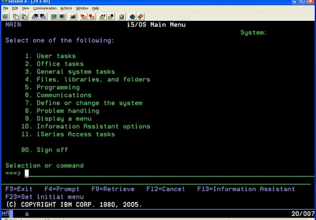The height and width of the screenshot is (220, 316).
Task: Select option 7. Define or change the system
Action: tap(84, 103)
